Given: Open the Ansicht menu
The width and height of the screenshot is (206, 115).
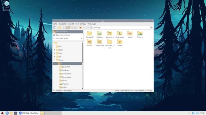Looking at the screenshot, I should 71,24.
